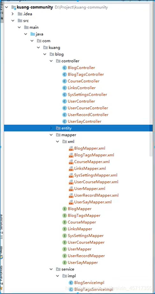The width and height of the screenshot is (155, 294).
Task: Collapse the impl package arrow
Action: (x=57, y=276)
